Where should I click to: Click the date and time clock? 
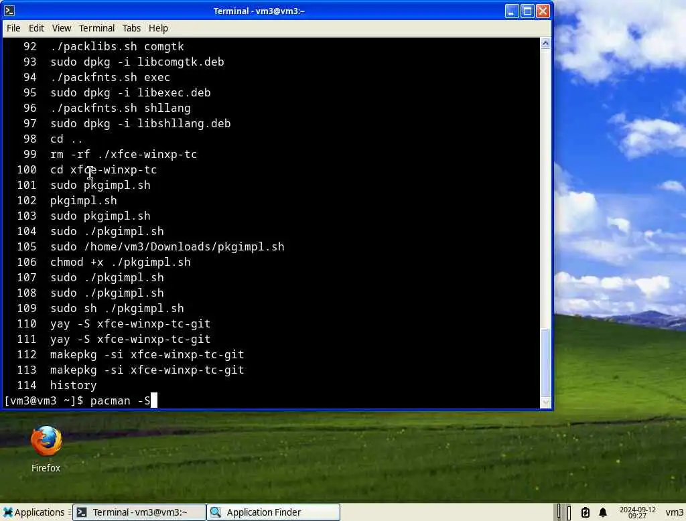[638, 512]
